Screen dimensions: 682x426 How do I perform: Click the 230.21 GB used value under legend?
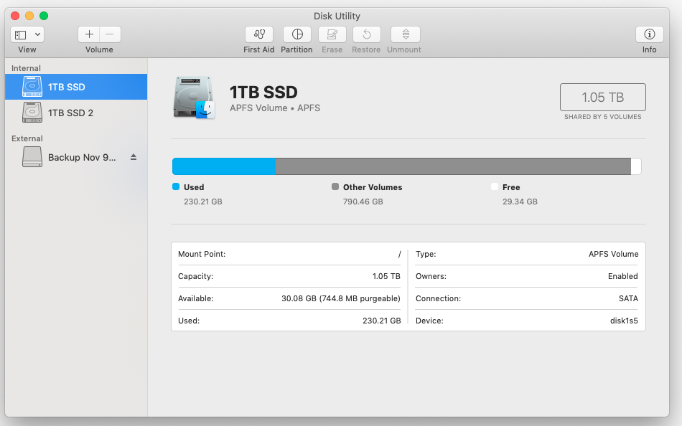pos(203,202)
